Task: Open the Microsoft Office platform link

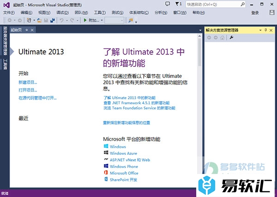Action: pyautogui.click(x=124, y=173)
